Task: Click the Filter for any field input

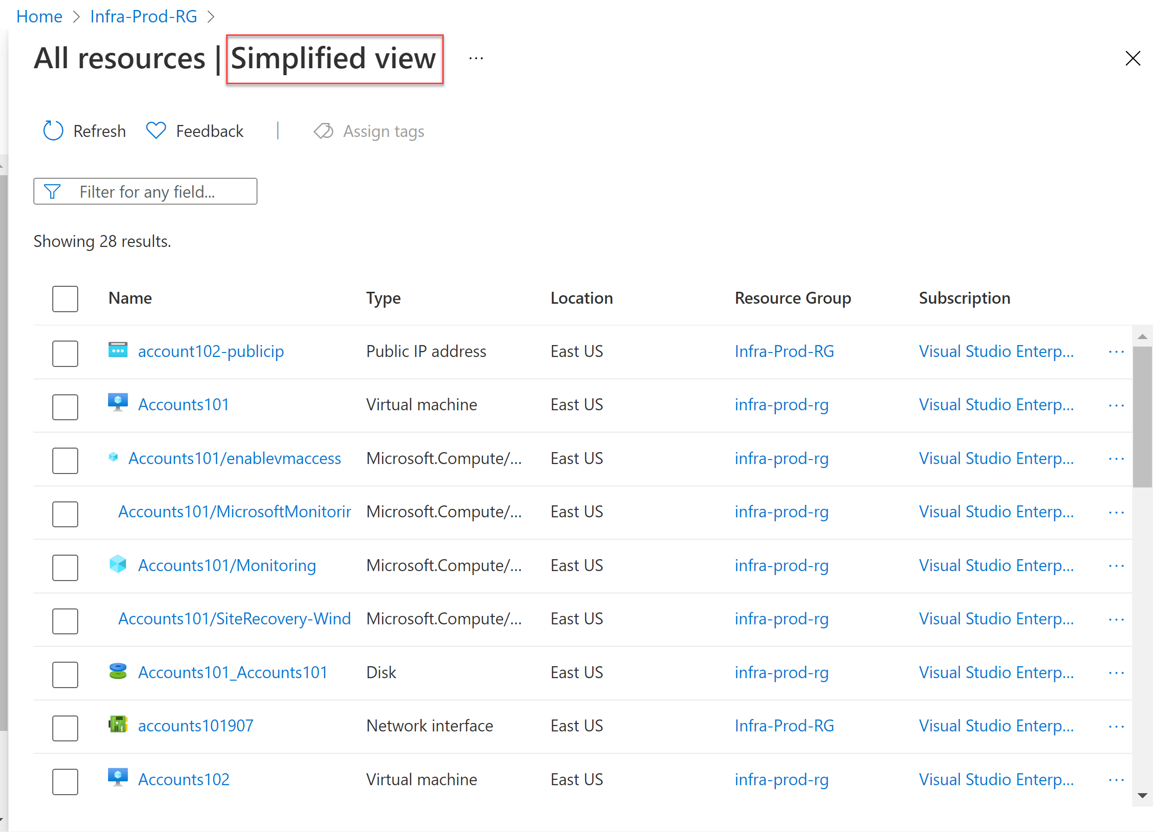Action: click(145, 192)
